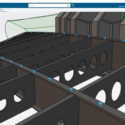Click the magnifying glass search icon
The width and height of the screenshot is (125, 125).
[x=68, y=6]
